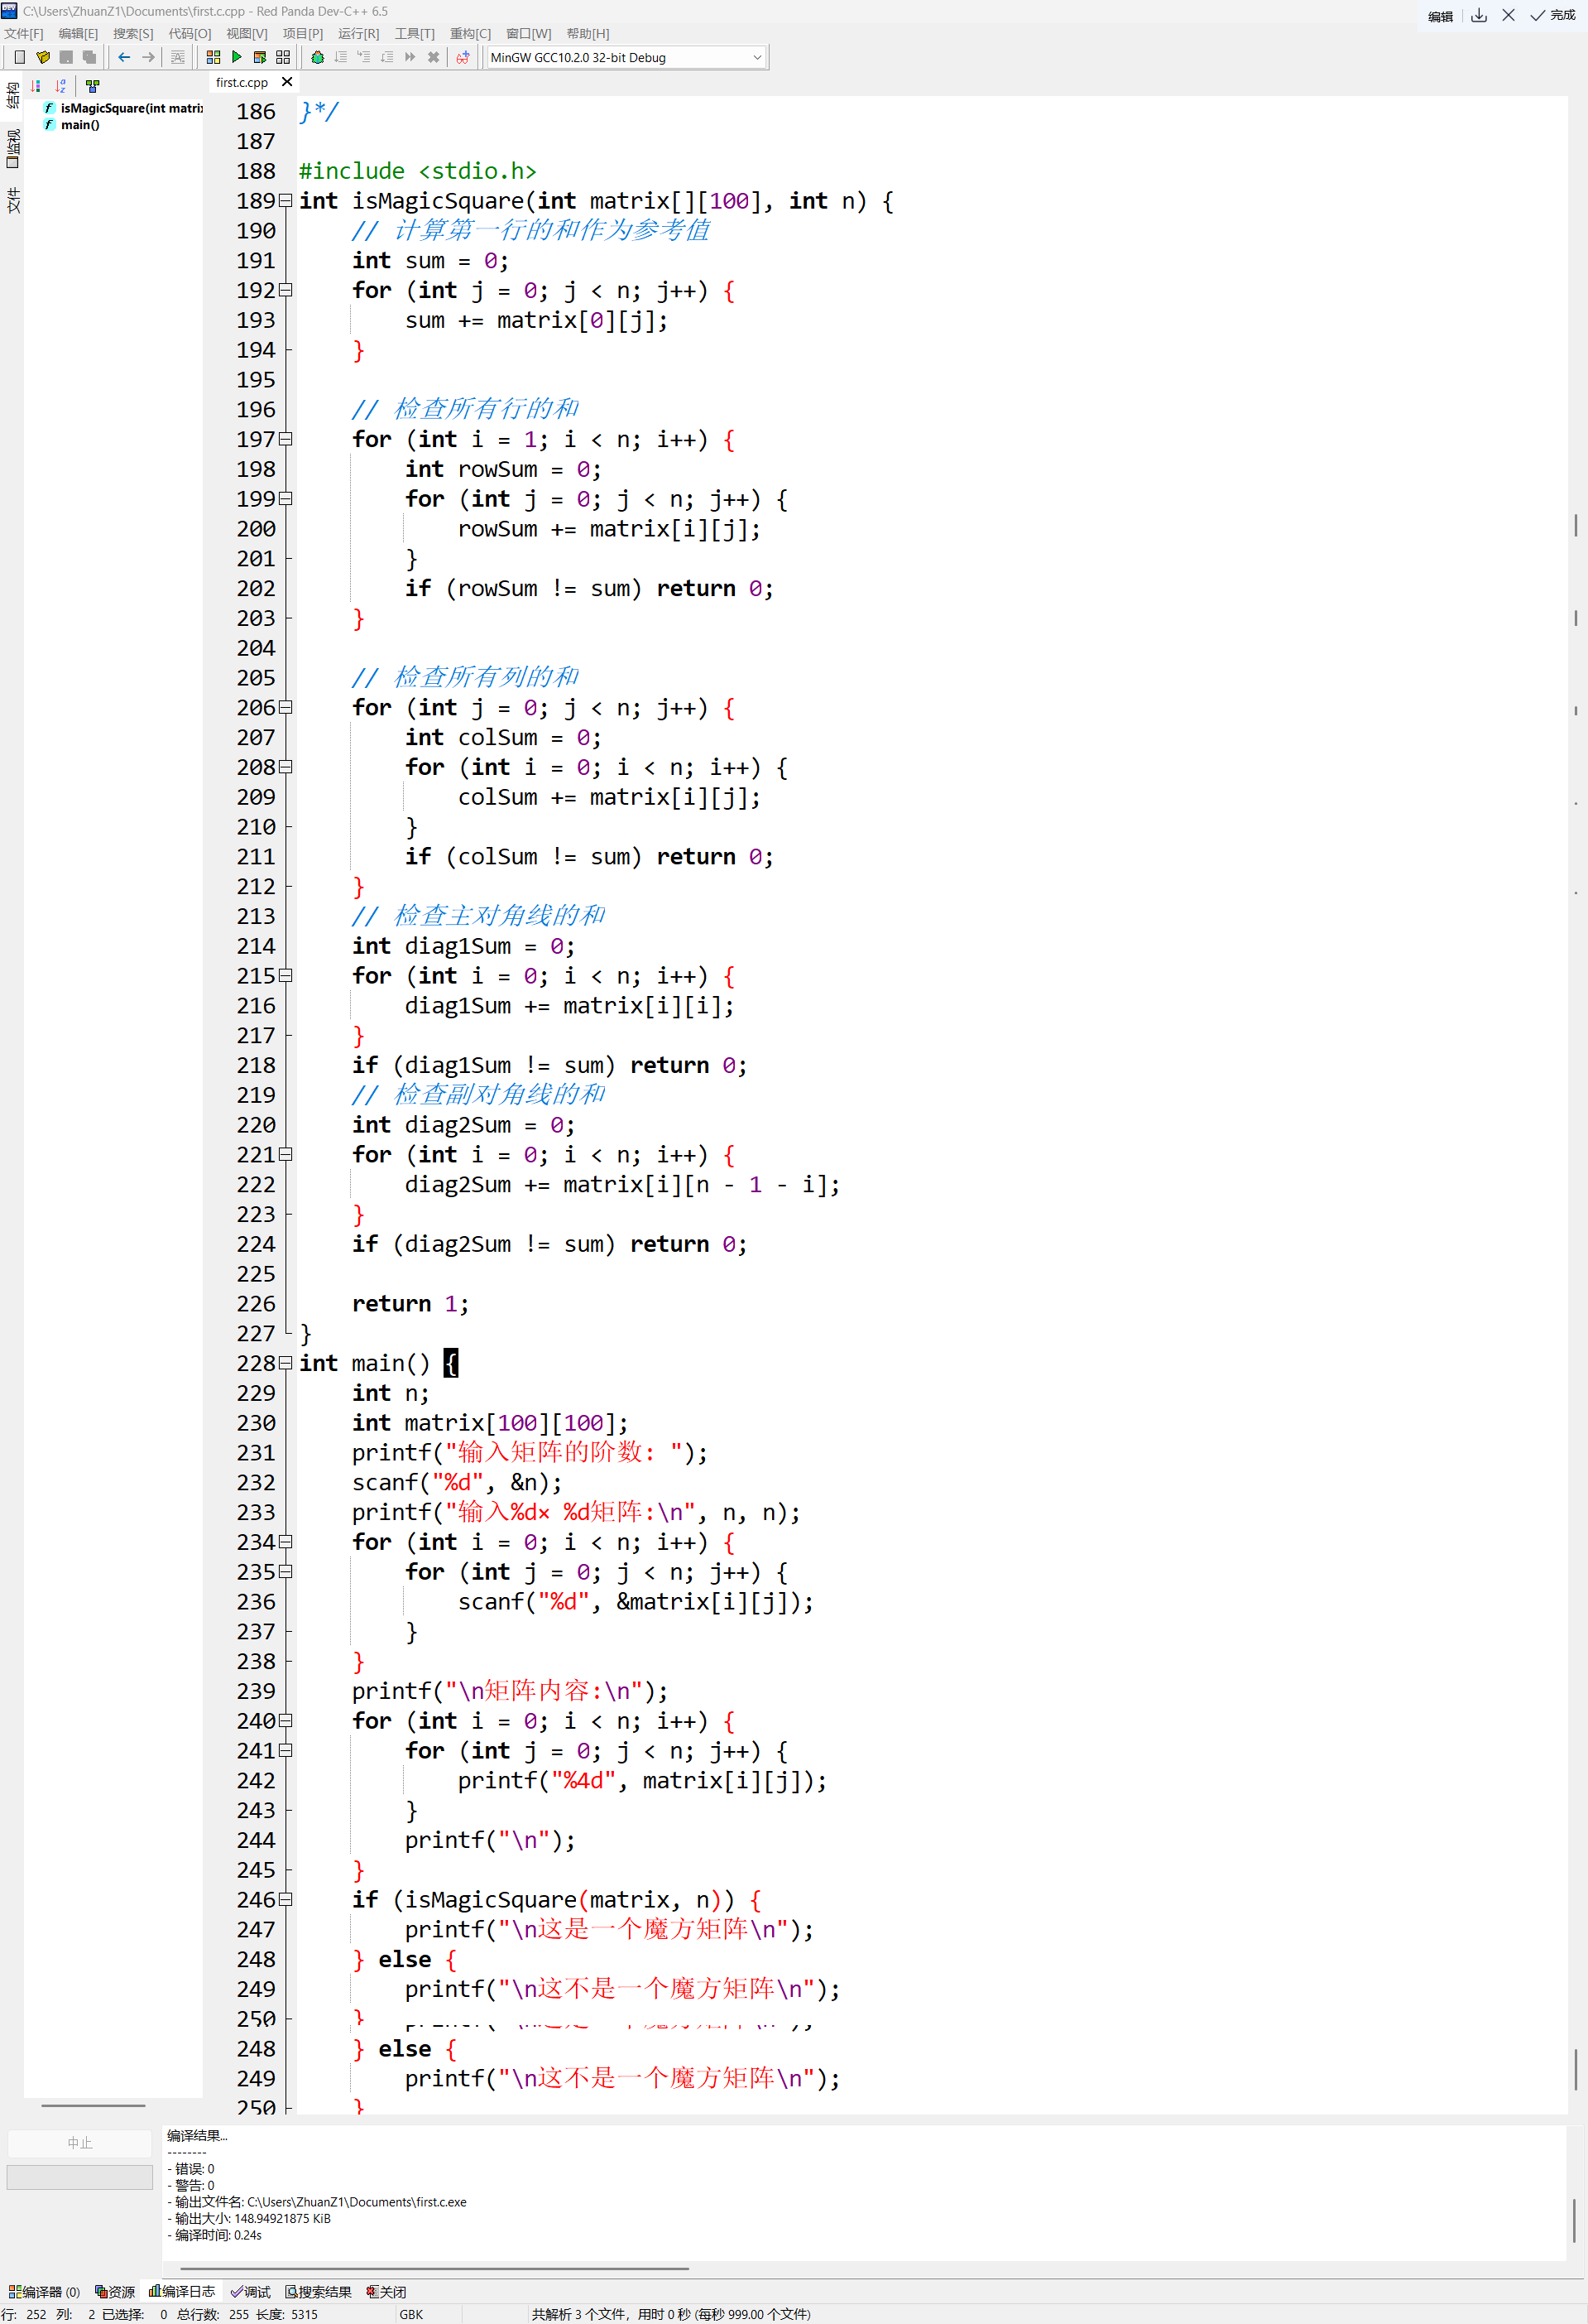Click the 完成 button in the overlay
Screen dimensions: 1588x2324
coord(1554,15)
